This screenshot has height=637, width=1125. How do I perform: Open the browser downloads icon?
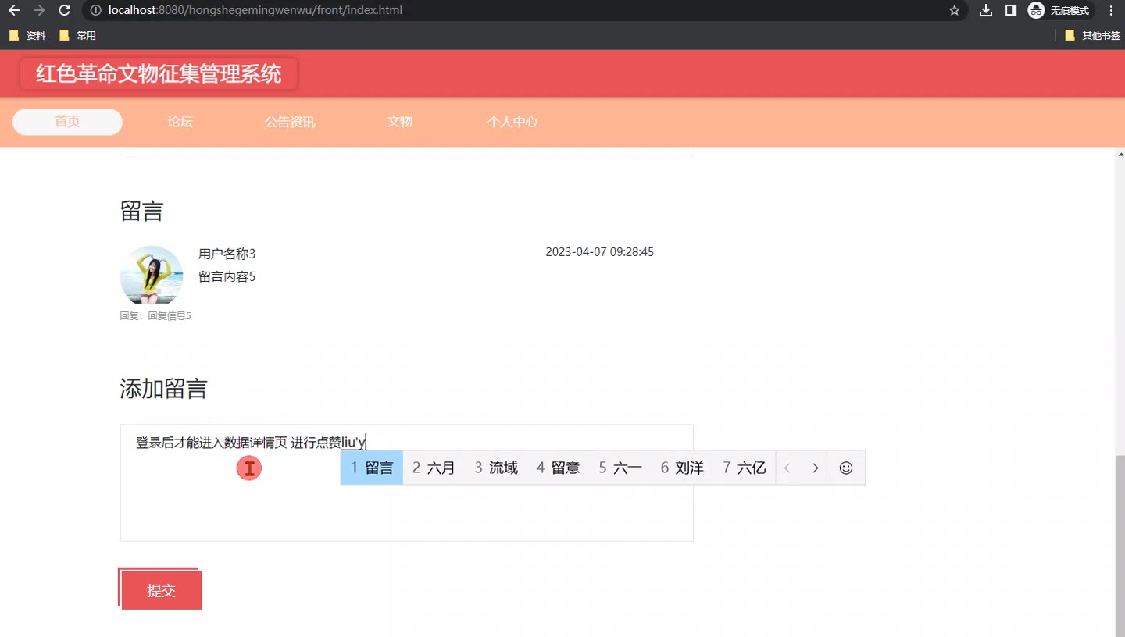pyautogui.click(x=986, y=11)
